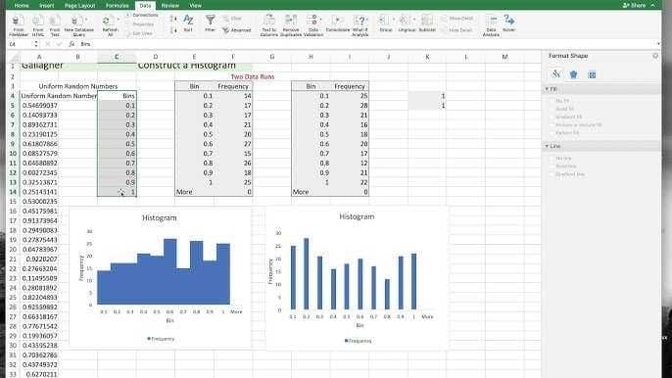Click the Two Data Runs cell
The height and width of the screenshot is (378, 672).
253,76
